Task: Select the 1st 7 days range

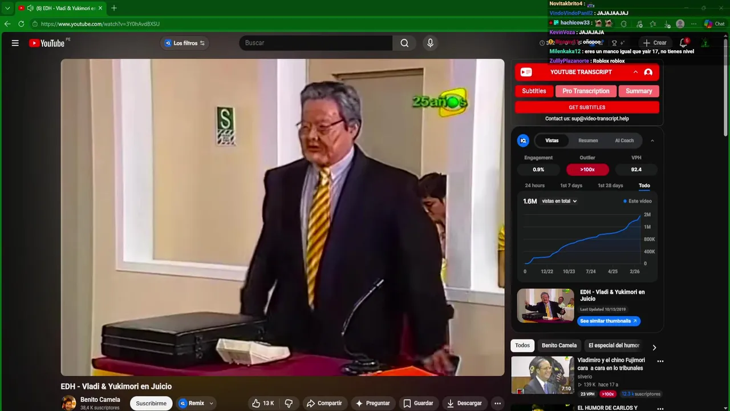Action: 571,186
